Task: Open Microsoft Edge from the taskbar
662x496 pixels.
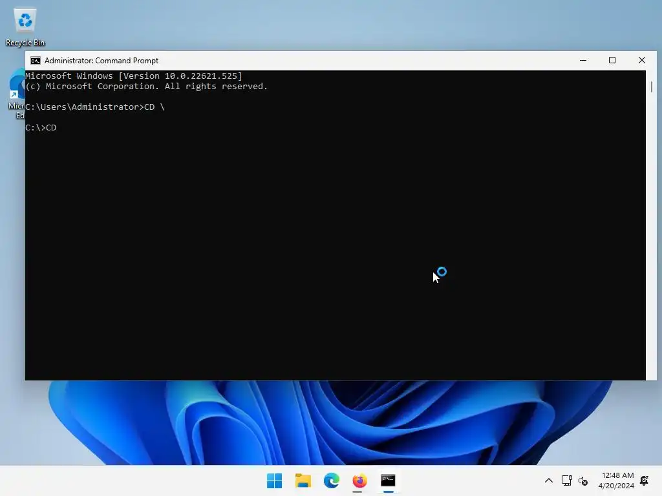Action: [x=332, y=480]
